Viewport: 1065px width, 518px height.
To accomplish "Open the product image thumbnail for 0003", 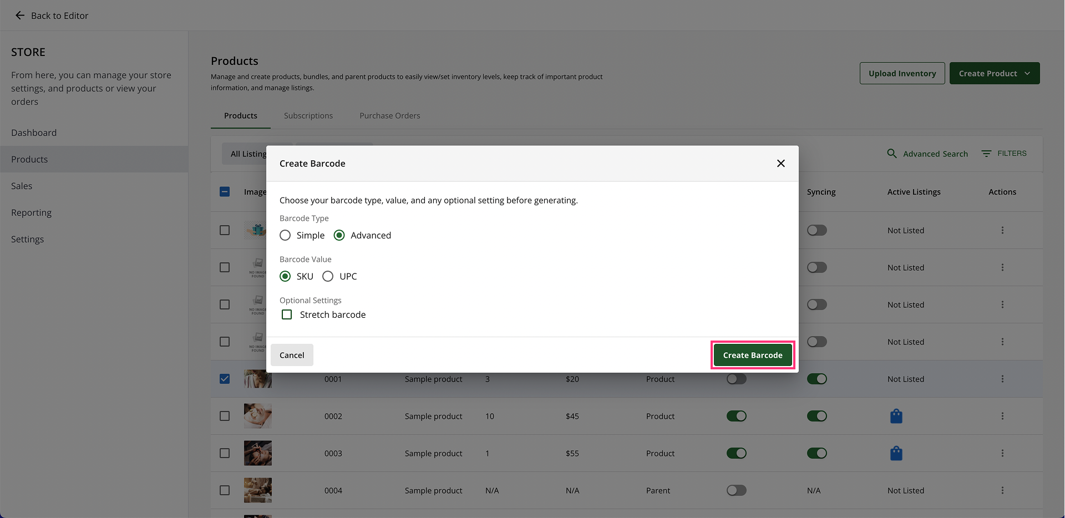I will pyautogui.click(x=258, y=453).
